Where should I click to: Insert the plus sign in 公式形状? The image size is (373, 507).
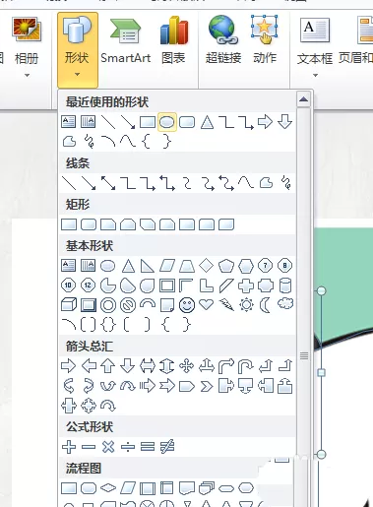coord(69,447)
